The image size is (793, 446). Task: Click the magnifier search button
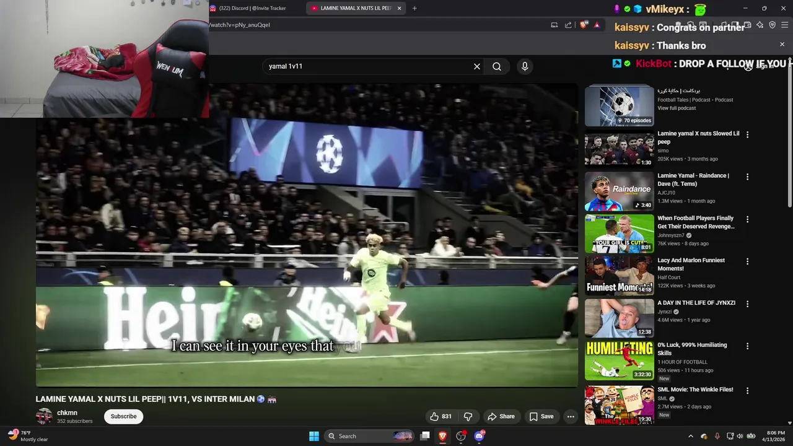point(497,66)
